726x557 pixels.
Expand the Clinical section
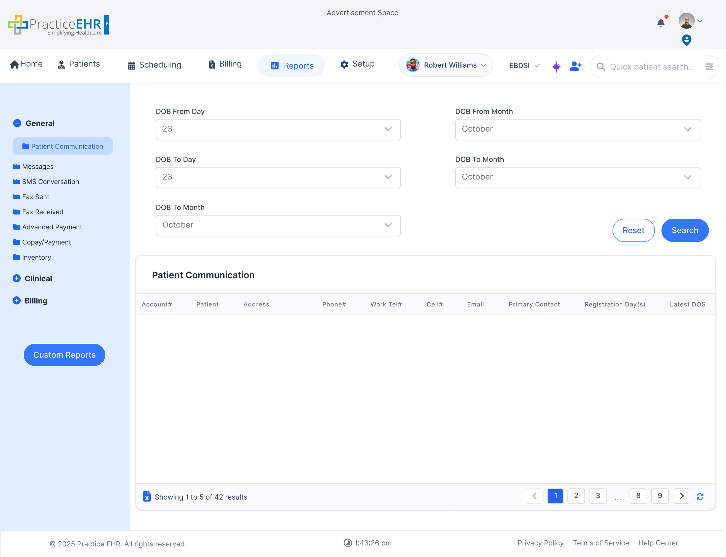pyautogui.click(x=17, y=278)
